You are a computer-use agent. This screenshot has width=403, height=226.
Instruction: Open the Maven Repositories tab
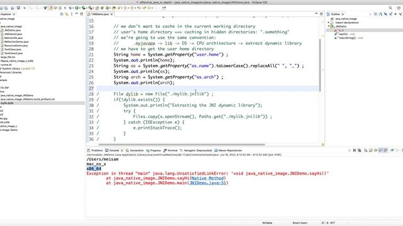pos(228,151)
